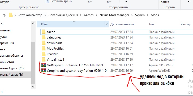Screen dimensions: 193x96
Task: Select the ModProfiles folder name
Action: 55,49
